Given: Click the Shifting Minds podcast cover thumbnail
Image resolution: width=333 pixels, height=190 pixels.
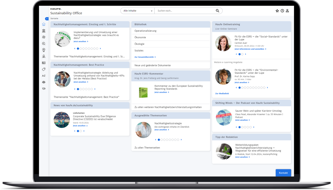Looking at the screenshot, I should pos(224,118).
